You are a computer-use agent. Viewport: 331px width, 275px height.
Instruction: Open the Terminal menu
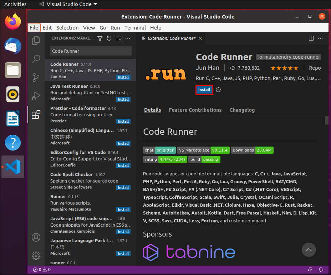pyautogui.click(x=135, y=28)
